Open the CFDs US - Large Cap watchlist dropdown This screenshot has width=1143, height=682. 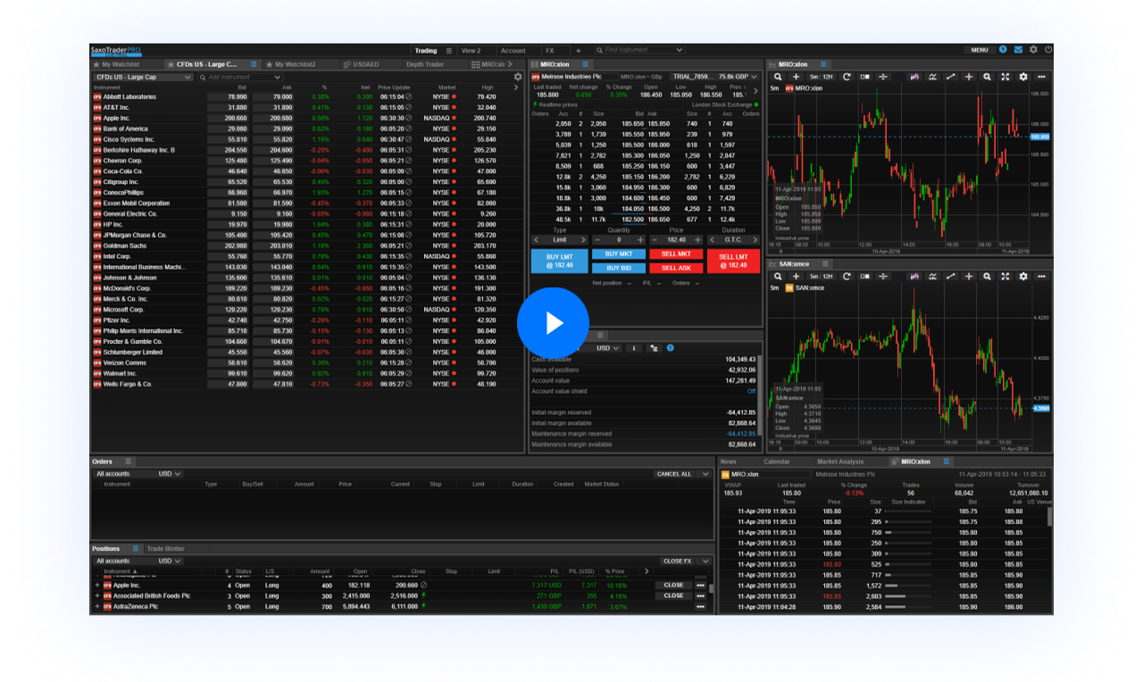tap(143, 77)
